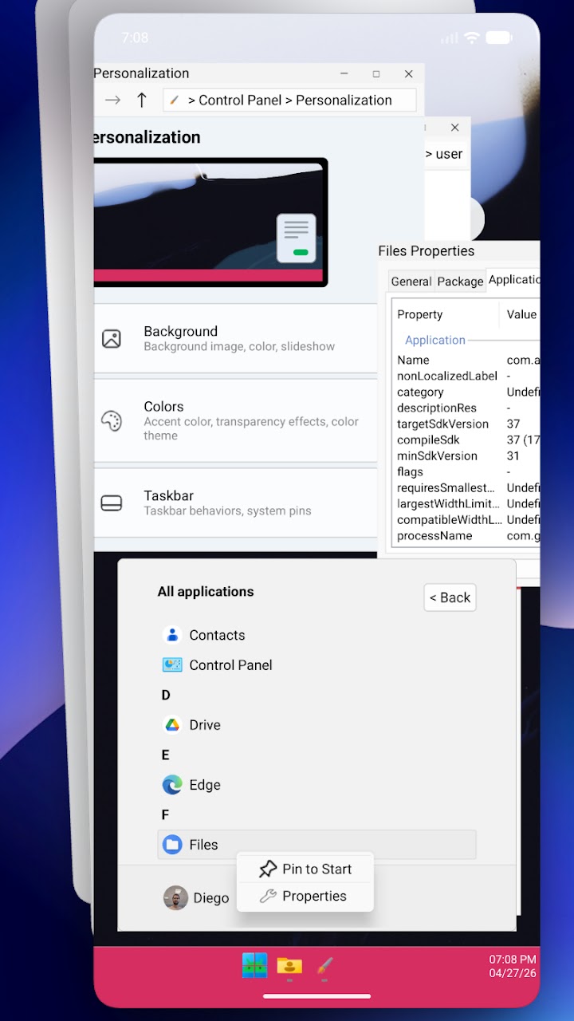Maximize the Personalization window
574x1021 pixels.
coord(376,73)
